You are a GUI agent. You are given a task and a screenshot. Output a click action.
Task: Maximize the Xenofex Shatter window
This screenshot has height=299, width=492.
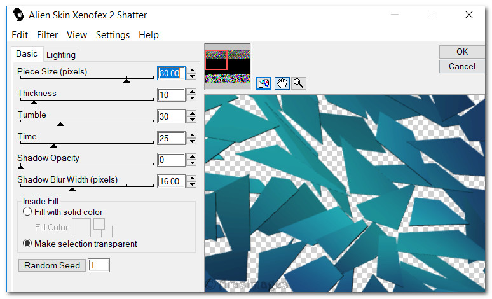tap(432, 15)
